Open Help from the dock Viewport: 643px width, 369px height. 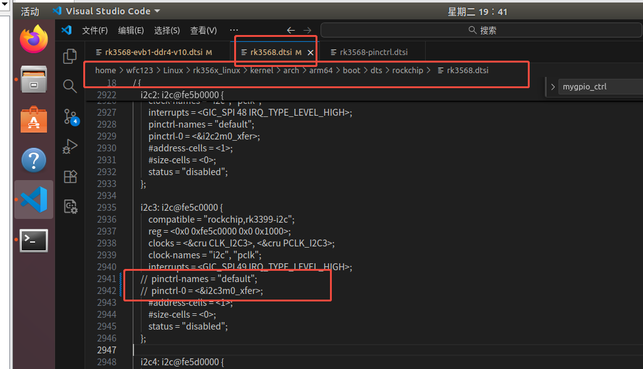click(34, 160)
